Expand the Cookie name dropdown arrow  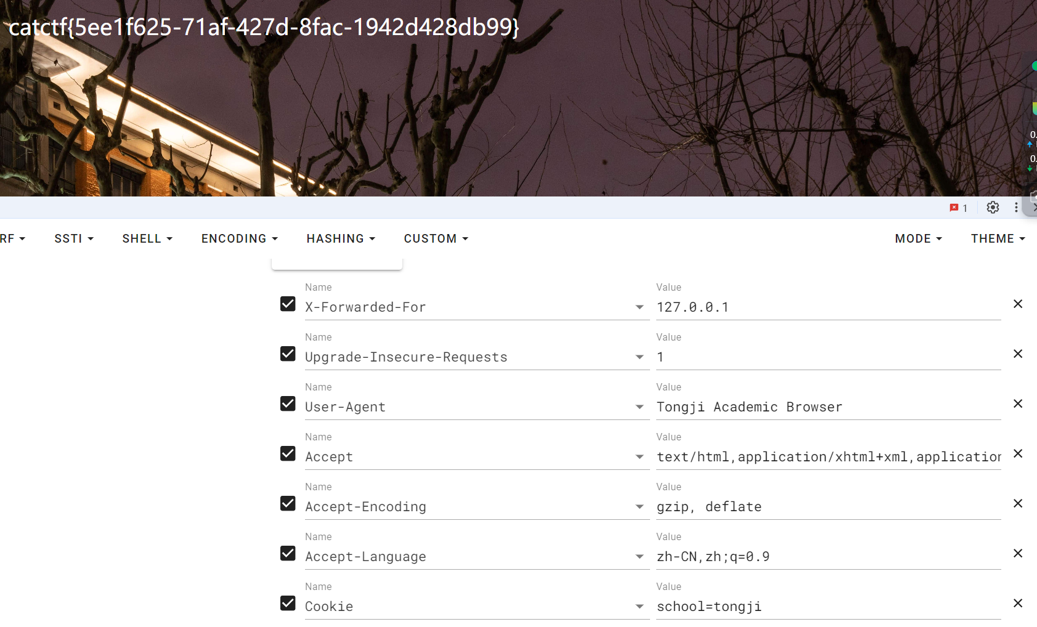(x=640, y=607)
